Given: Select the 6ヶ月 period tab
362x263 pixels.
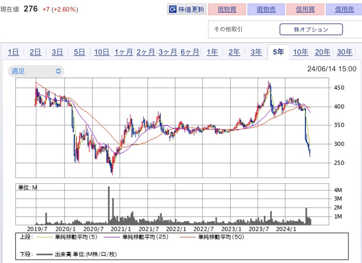Looking at the screenshot, I should tap(190, 52).
